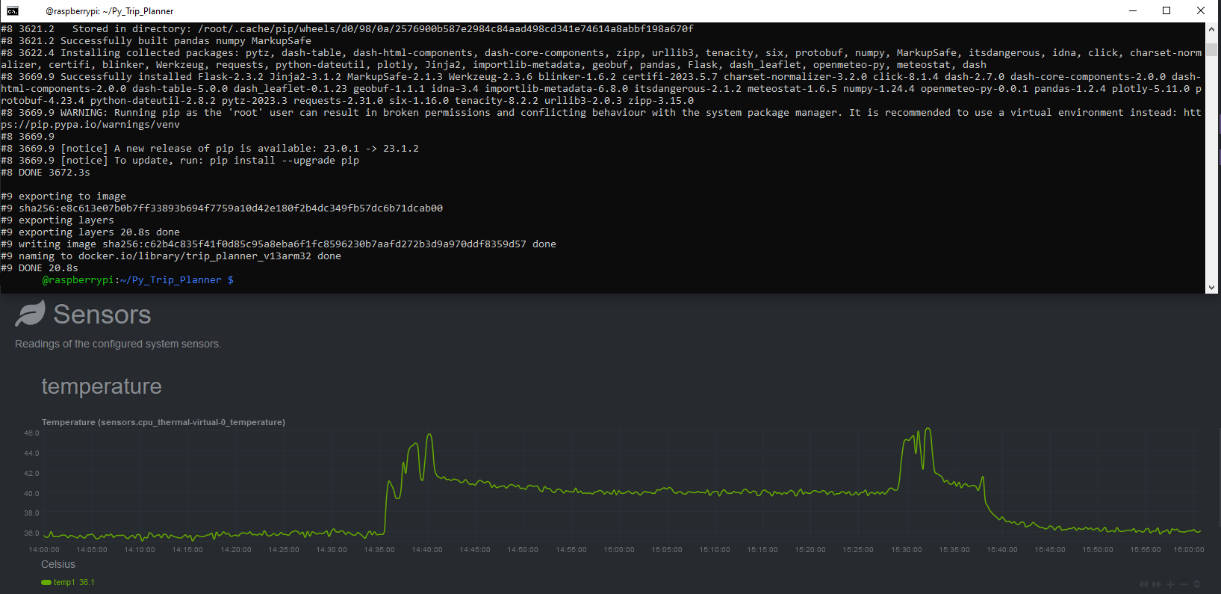Viewport: 1221px width, 594px height.
Task: Click the 'pip install --upgrade pip' notice line
Action: [180, 161]
